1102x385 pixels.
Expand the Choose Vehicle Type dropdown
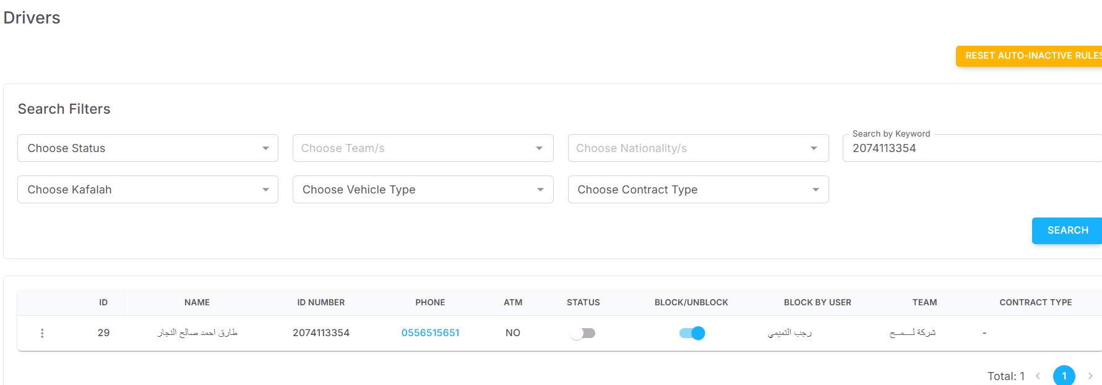pos(423,190)
